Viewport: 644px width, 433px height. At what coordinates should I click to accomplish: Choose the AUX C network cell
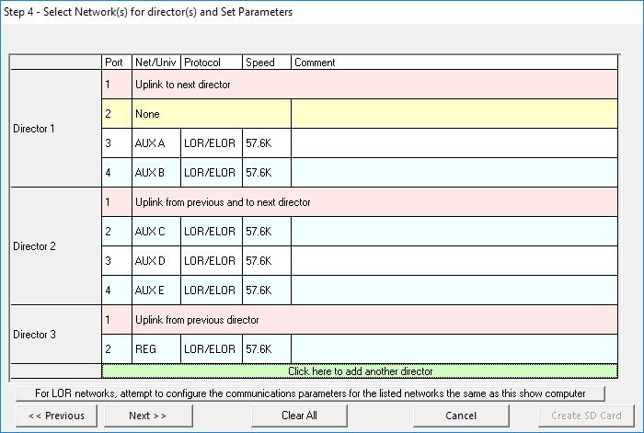click(155, 232)
